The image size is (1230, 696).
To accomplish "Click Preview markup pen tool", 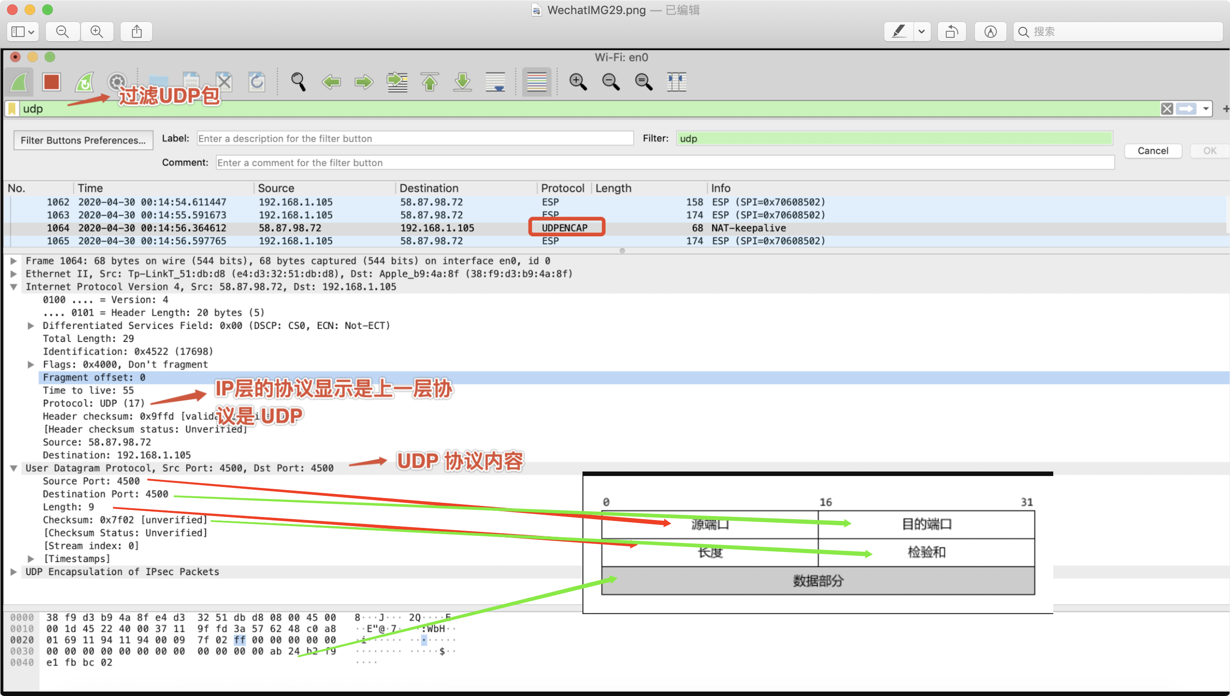I will click(x=899, y=32).
